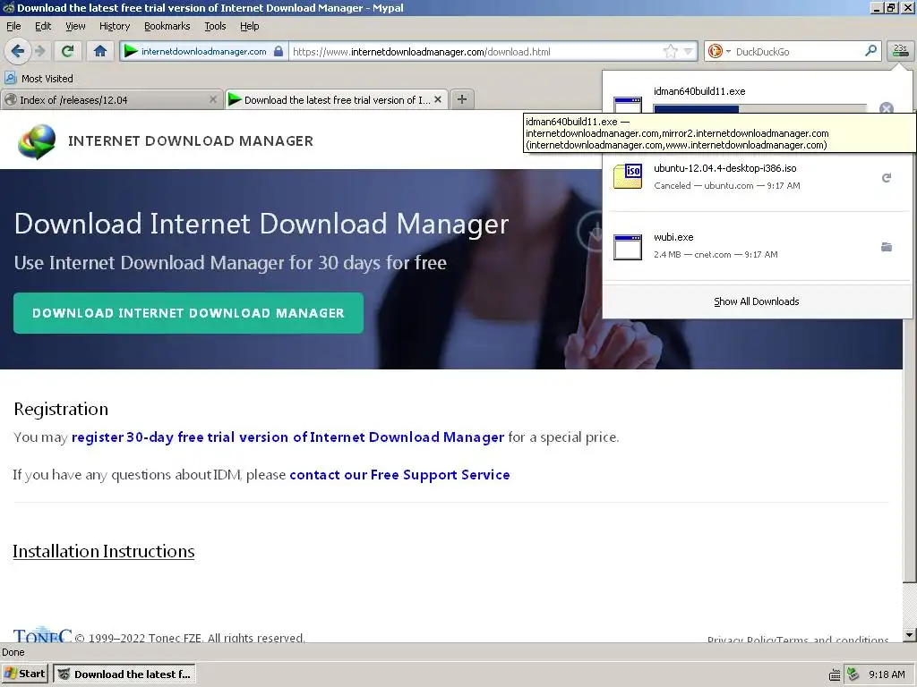Open the Help menu
917x687 pixels.
250,26
